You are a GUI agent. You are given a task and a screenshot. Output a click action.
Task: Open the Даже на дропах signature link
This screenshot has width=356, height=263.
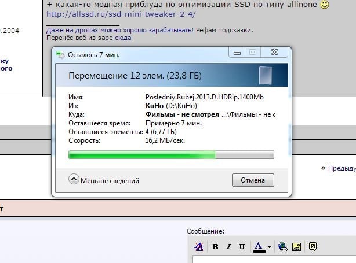click(120, 30)
